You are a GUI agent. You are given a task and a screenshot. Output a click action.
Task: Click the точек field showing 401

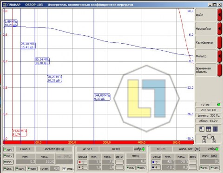(54, 168)
